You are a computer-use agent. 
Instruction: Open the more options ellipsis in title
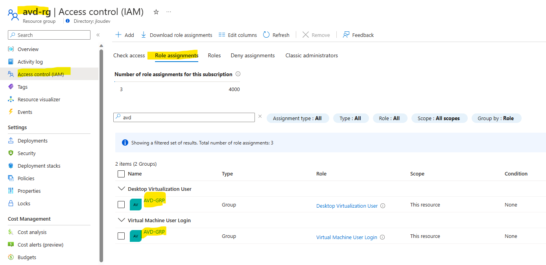click(x=169, y=12)
